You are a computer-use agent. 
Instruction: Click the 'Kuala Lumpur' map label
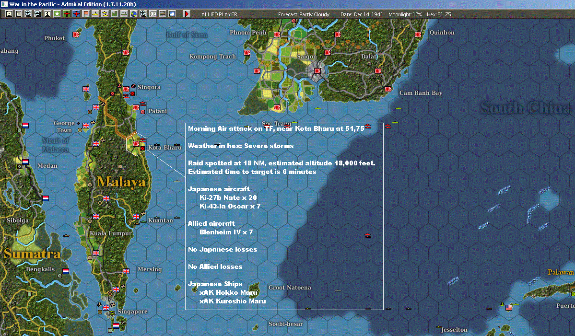(110, 233)
